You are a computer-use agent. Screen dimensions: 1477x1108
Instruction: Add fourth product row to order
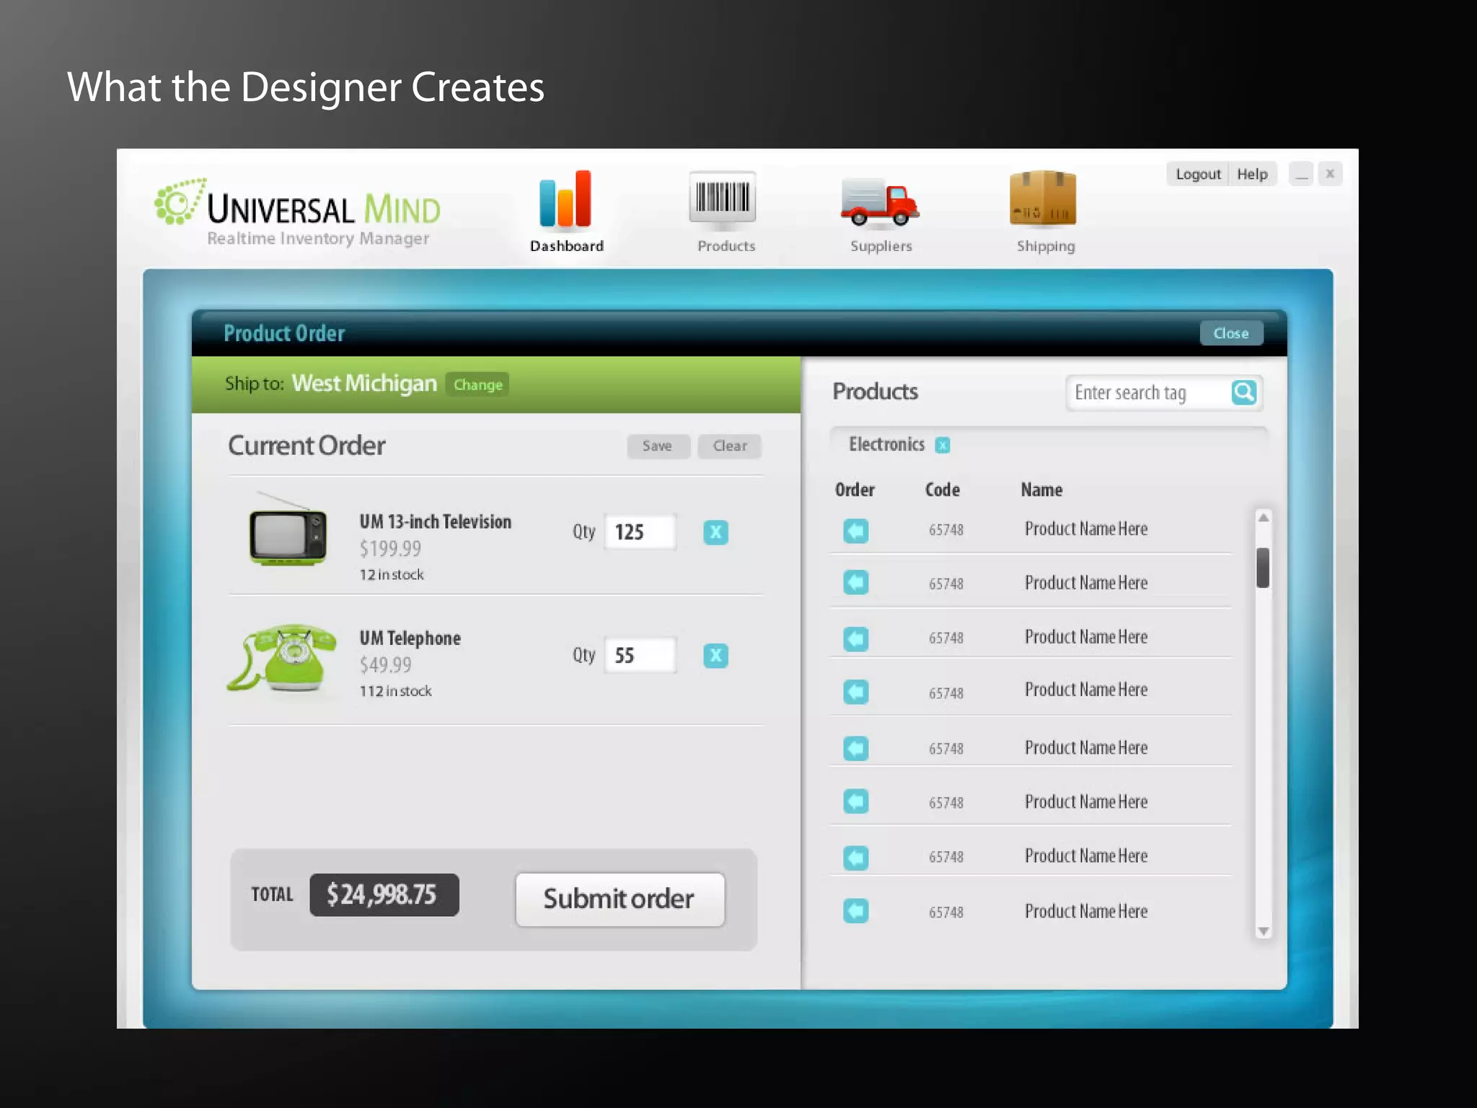(x=855, y=692)
